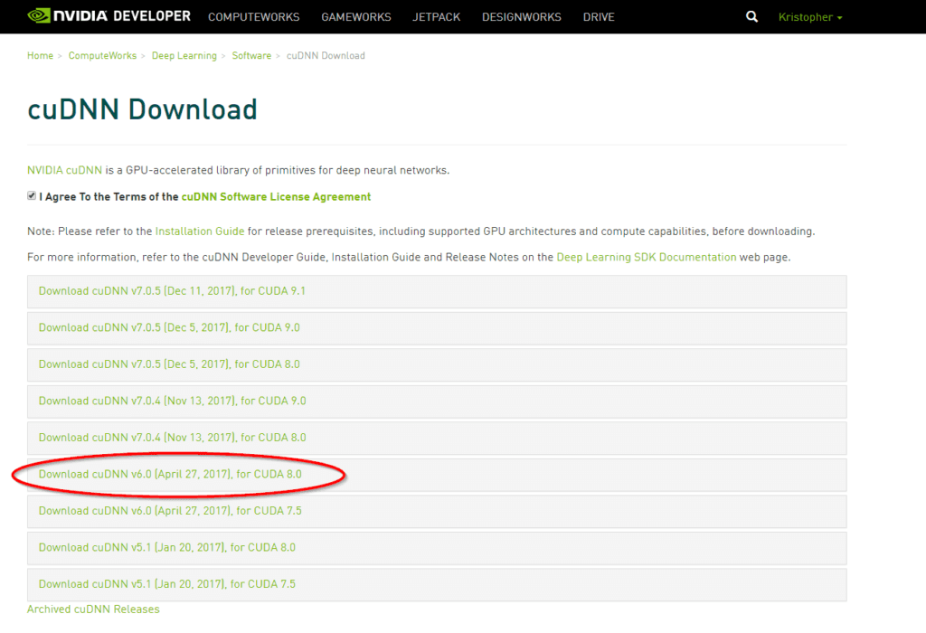926x633 pixels.
Task: Expand cuDNN v7.0.5 for CUDA 8.0
Action: [x=437, y=364]
